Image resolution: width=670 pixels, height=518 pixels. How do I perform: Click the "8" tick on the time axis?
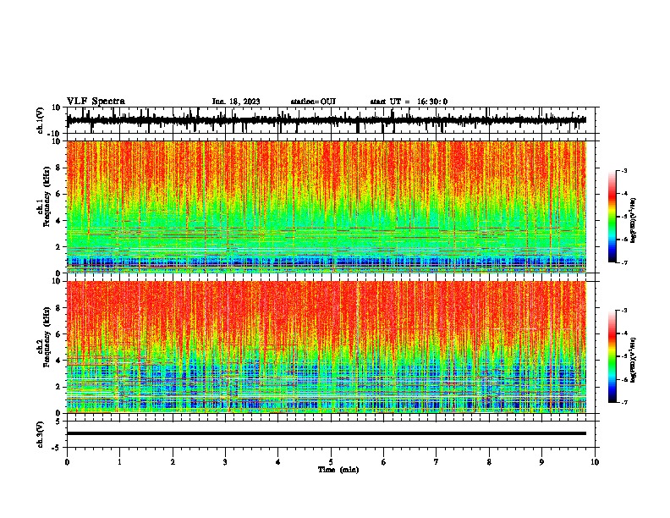[x=489, y=462]
